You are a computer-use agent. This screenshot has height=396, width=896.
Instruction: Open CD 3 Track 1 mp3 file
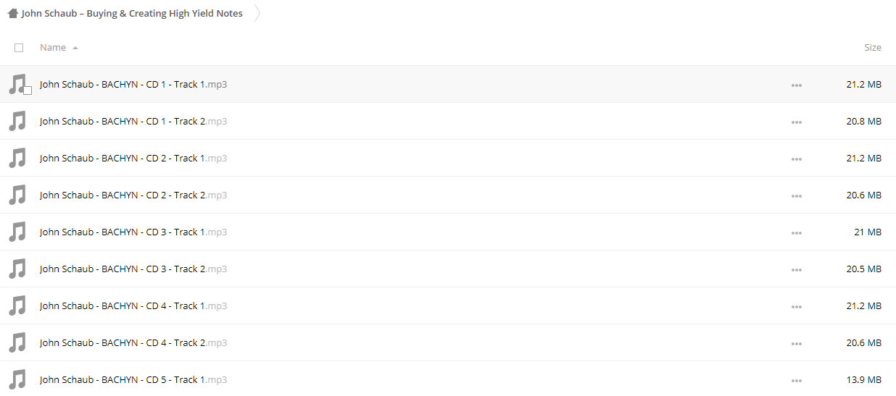point(133,232)
